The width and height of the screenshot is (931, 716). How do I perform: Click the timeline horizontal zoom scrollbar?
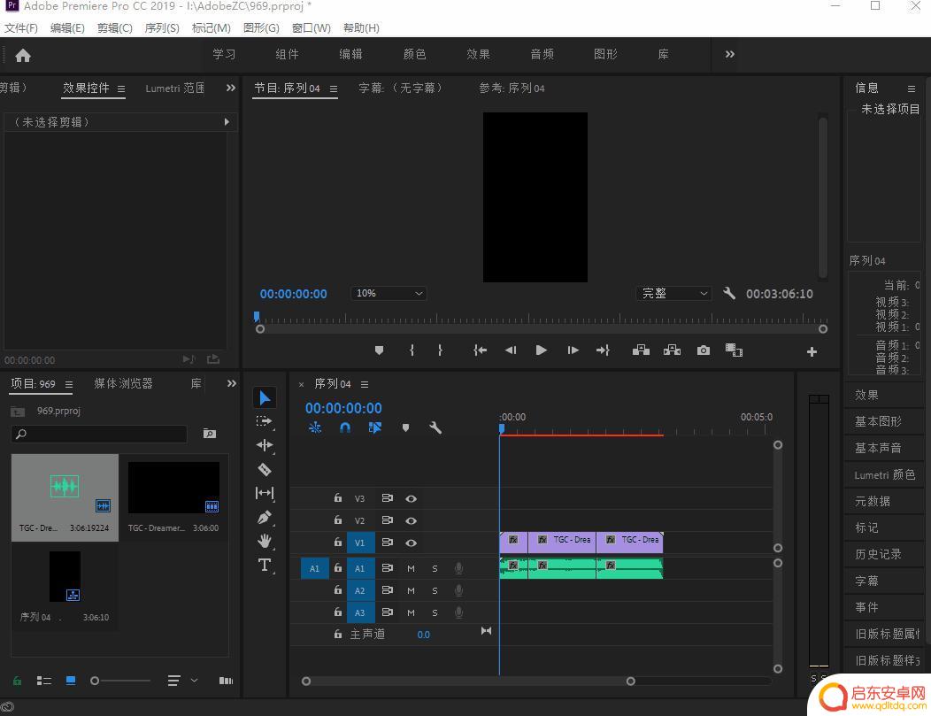pyautogui.click(x=468, y=681)
